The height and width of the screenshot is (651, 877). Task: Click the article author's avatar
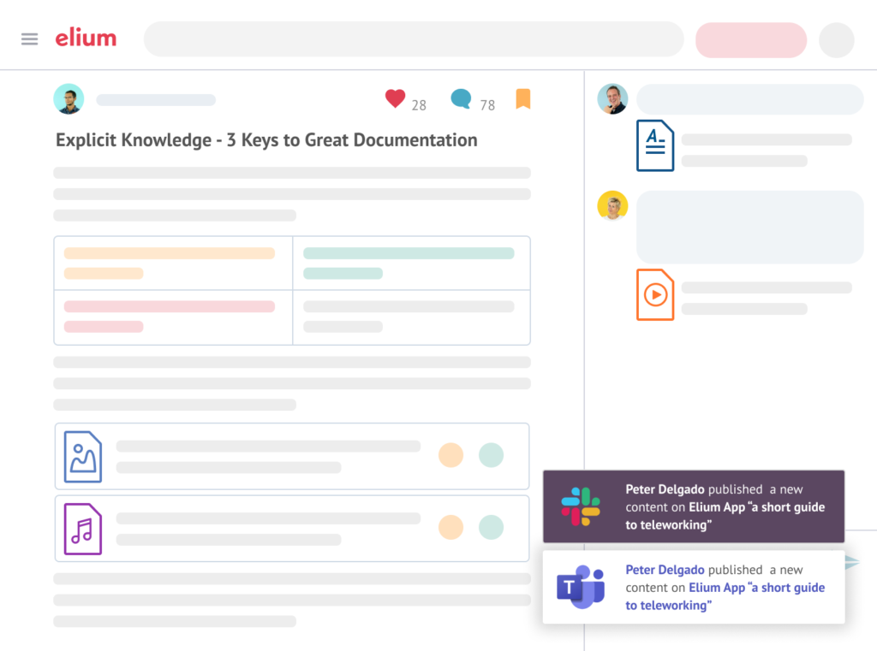click(69, 99)
